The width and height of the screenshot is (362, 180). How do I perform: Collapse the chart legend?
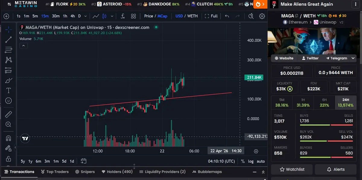click(x=24, y=45)
